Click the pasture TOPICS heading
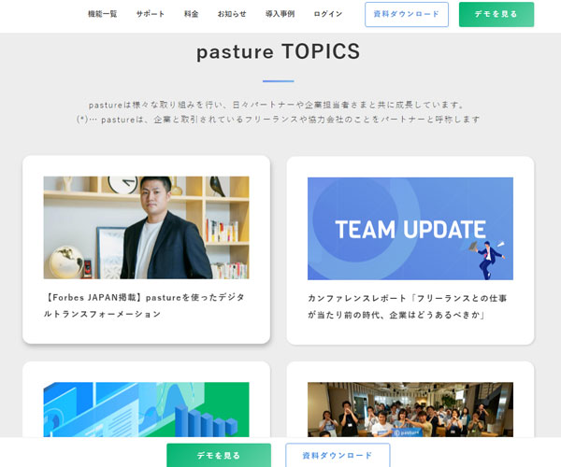Image resolution: width=561 pixels, height=467 pixels. coord(278,52)
